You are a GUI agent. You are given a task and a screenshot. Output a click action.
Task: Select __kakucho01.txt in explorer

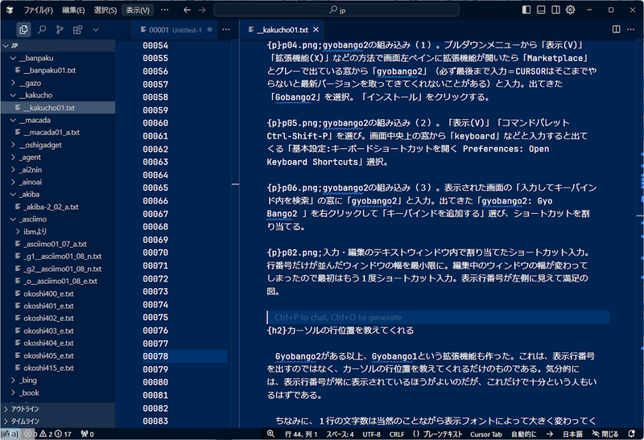tap(57, 108)
